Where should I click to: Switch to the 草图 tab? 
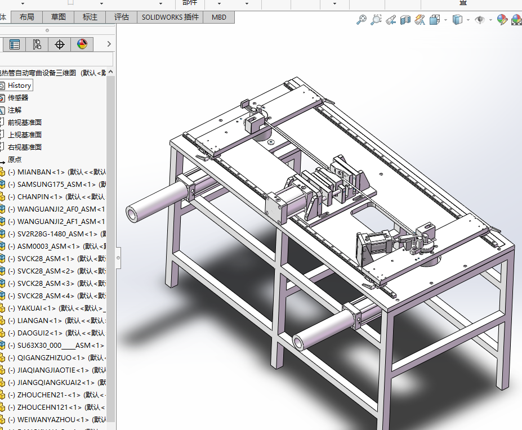[x=58, y=17]
